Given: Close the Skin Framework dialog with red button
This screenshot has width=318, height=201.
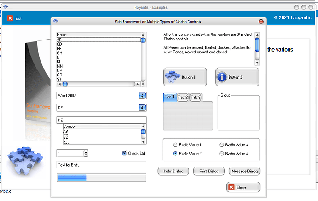Looking at the screenshot, I should (261, 22).
